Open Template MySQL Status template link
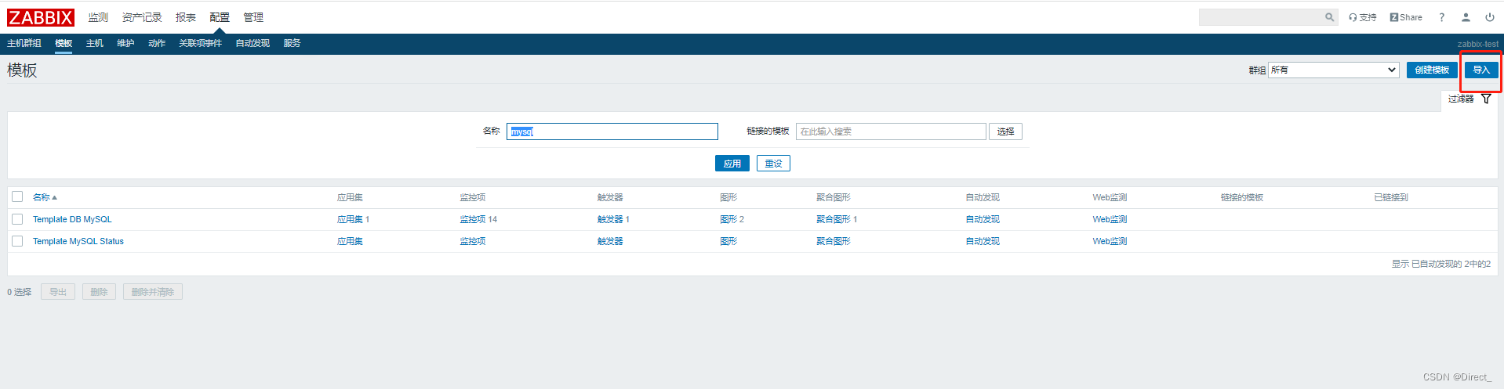1504x389 pixels. point(78,241)
